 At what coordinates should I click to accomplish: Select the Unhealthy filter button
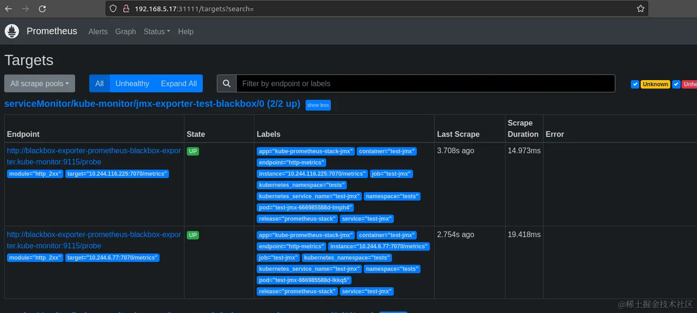coord(132,83)
